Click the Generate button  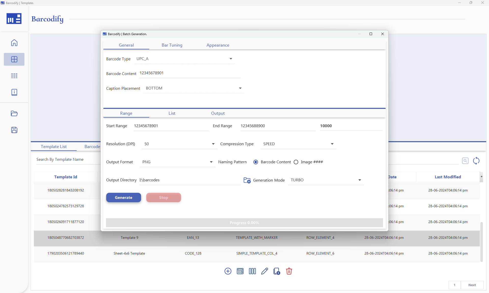coord(123,197)
